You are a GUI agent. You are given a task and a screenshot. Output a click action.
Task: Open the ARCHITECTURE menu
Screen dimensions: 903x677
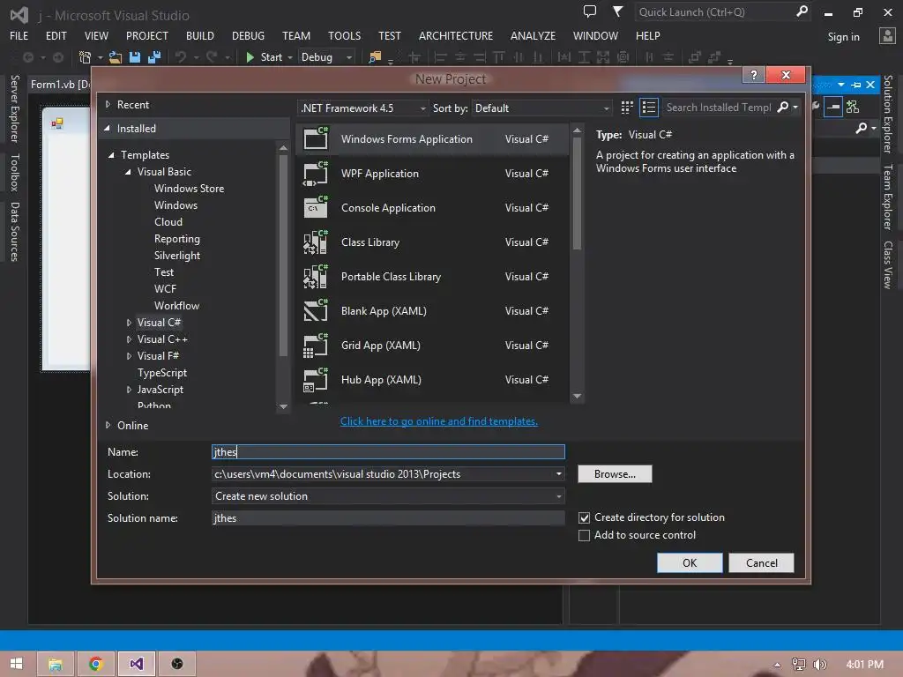click(x=456, y=35)
